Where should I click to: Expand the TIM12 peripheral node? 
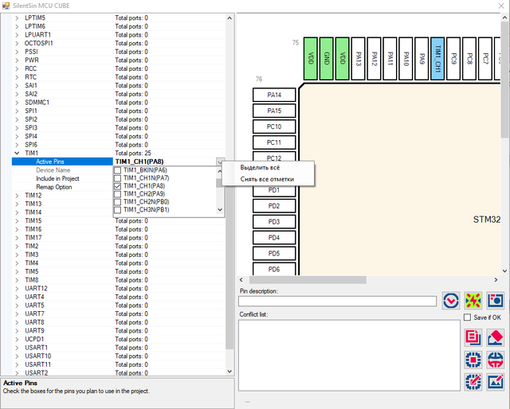click(17, 195)
